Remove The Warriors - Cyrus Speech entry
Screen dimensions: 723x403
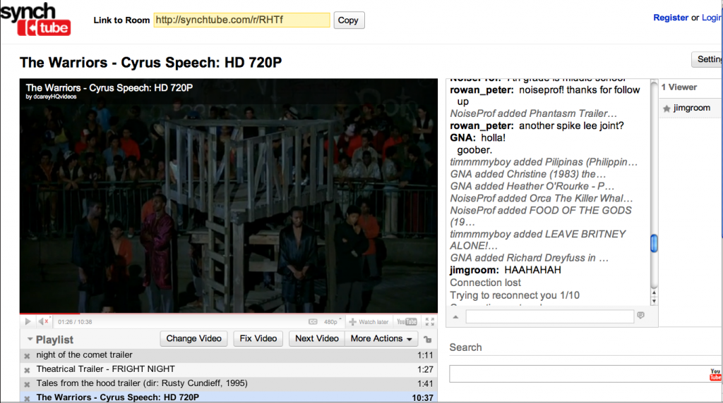[x=28, y=398]
